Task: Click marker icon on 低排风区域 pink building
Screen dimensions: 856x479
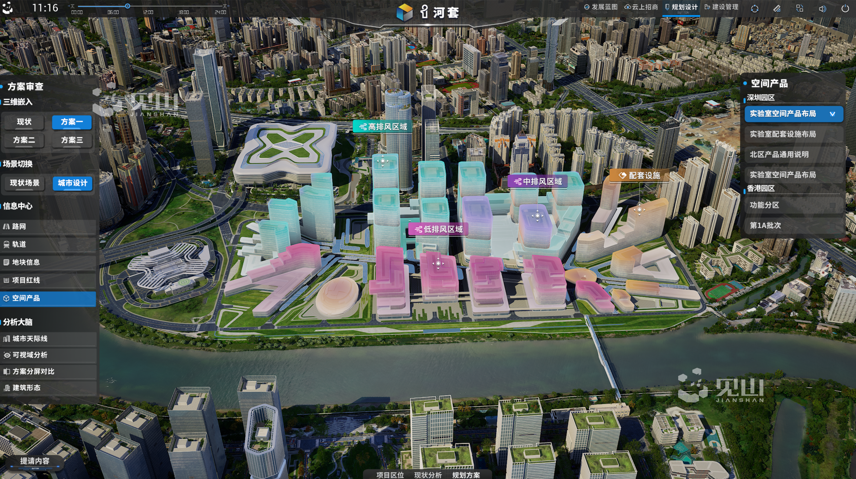Action: (438, 264)
